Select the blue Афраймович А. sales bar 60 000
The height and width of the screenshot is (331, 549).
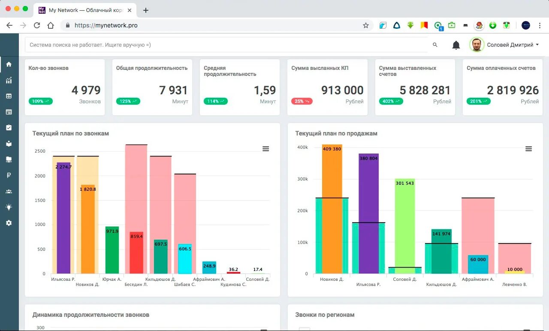478,264
